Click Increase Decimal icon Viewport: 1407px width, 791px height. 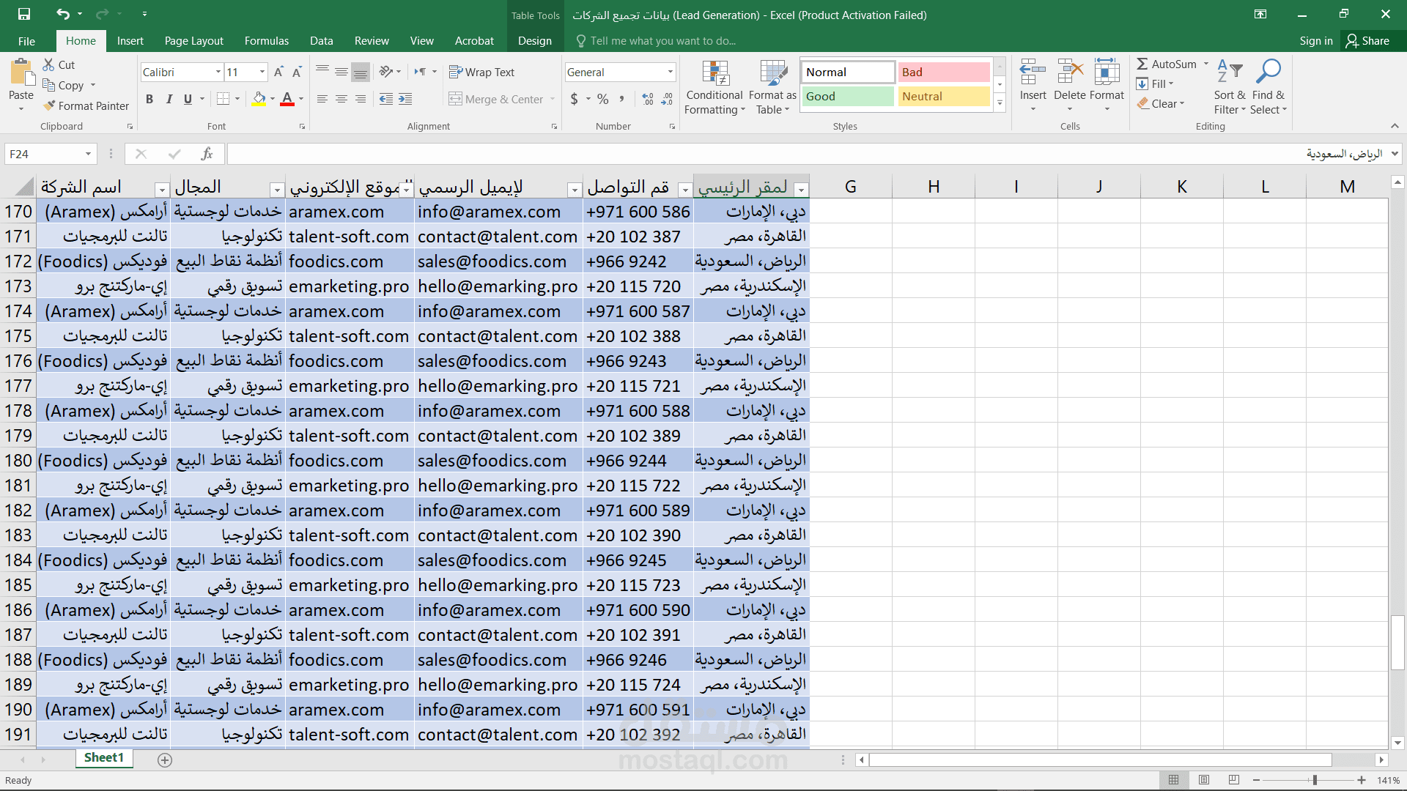pos(648,99)
